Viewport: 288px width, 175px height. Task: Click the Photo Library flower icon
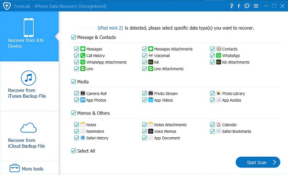218,93
